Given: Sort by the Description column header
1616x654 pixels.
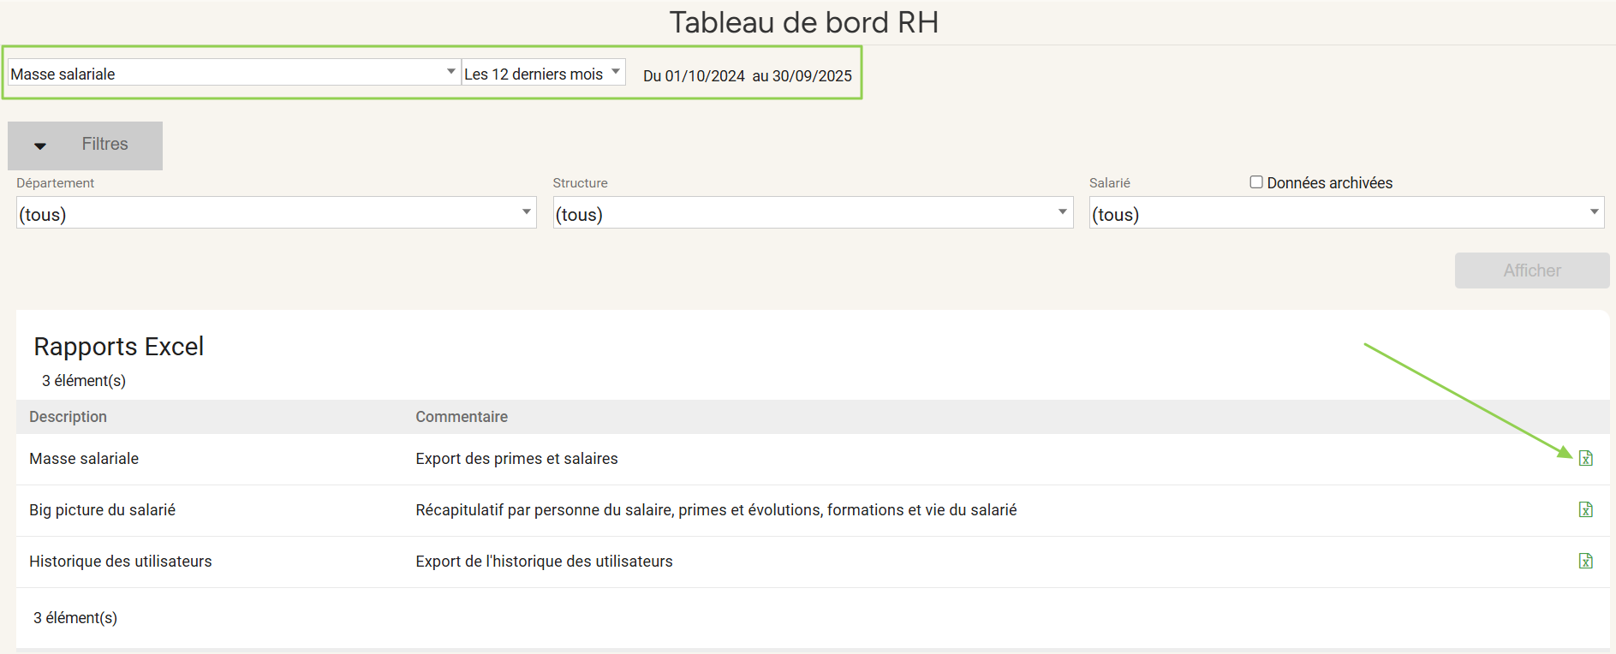Looking at the screenshot, I should click(69, 417).
